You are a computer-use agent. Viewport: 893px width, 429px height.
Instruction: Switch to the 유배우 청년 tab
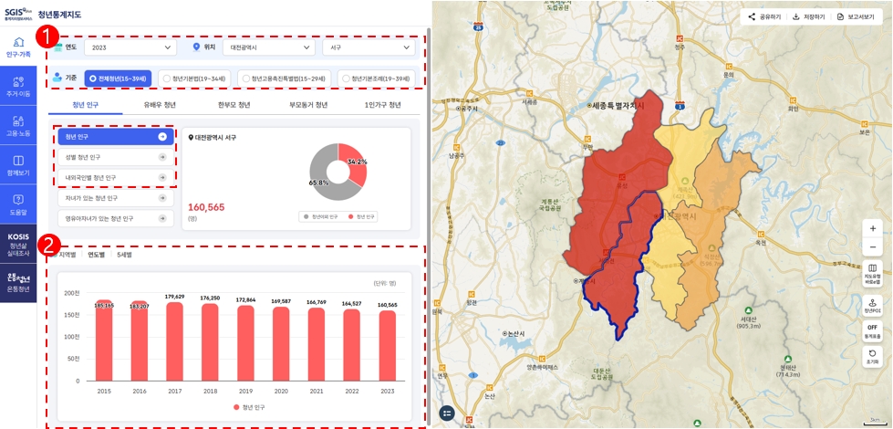point(159,105)
